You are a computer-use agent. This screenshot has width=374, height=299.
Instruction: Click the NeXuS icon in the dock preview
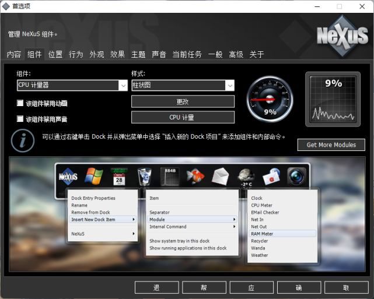pos(68,177)
